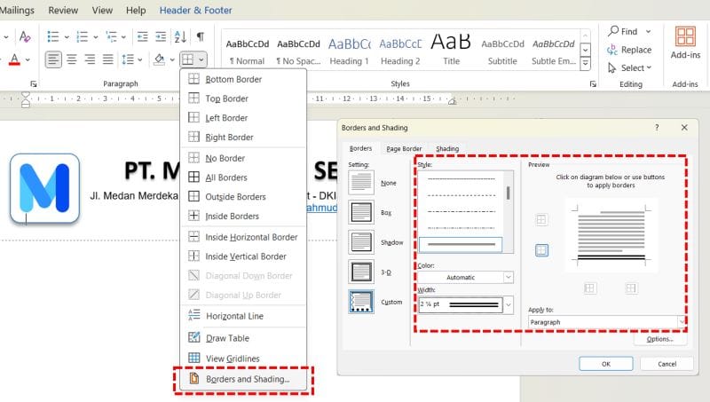Choose the Shadow border setting icon
The width and height of the screenshot is (710, 402).
pos(361,241)
